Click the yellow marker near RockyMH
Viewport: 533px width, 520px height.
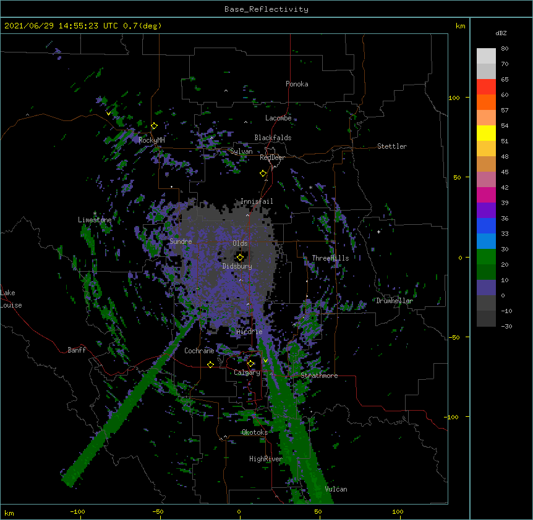(155, 126)
